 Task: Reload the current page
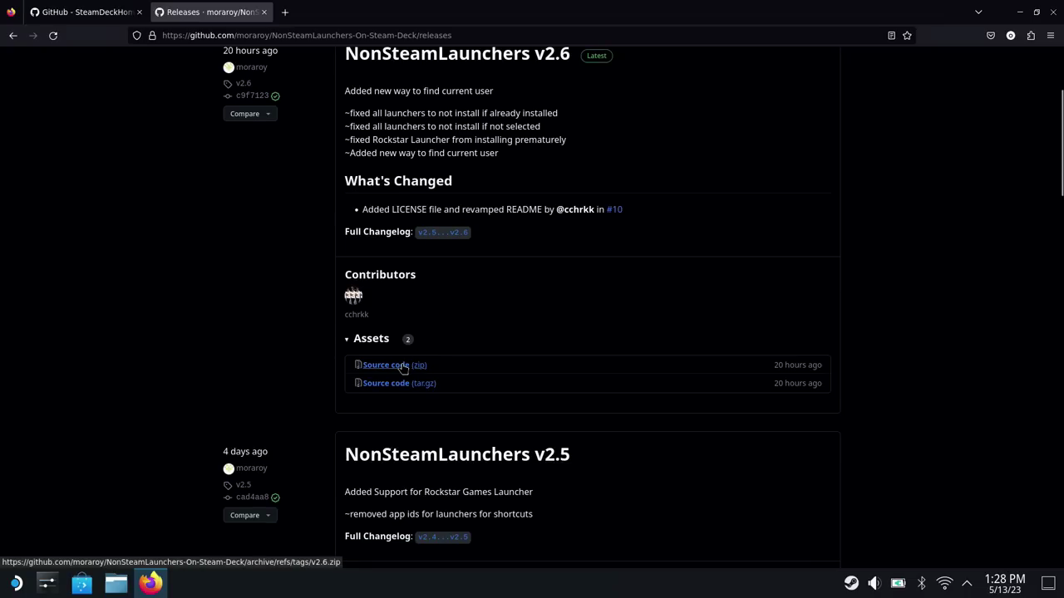point(53,36)
